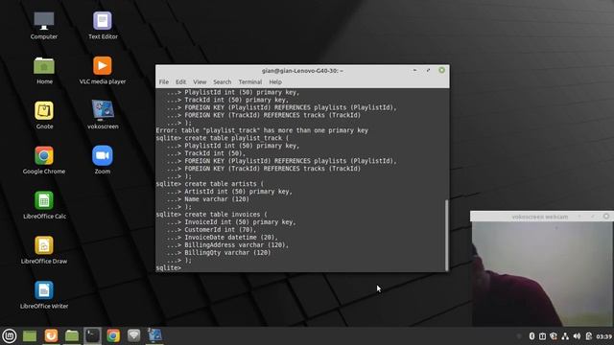Click the 'has more than one primary key' error line
This screenshot has height=345, width=614.
[x=262, y=130]
